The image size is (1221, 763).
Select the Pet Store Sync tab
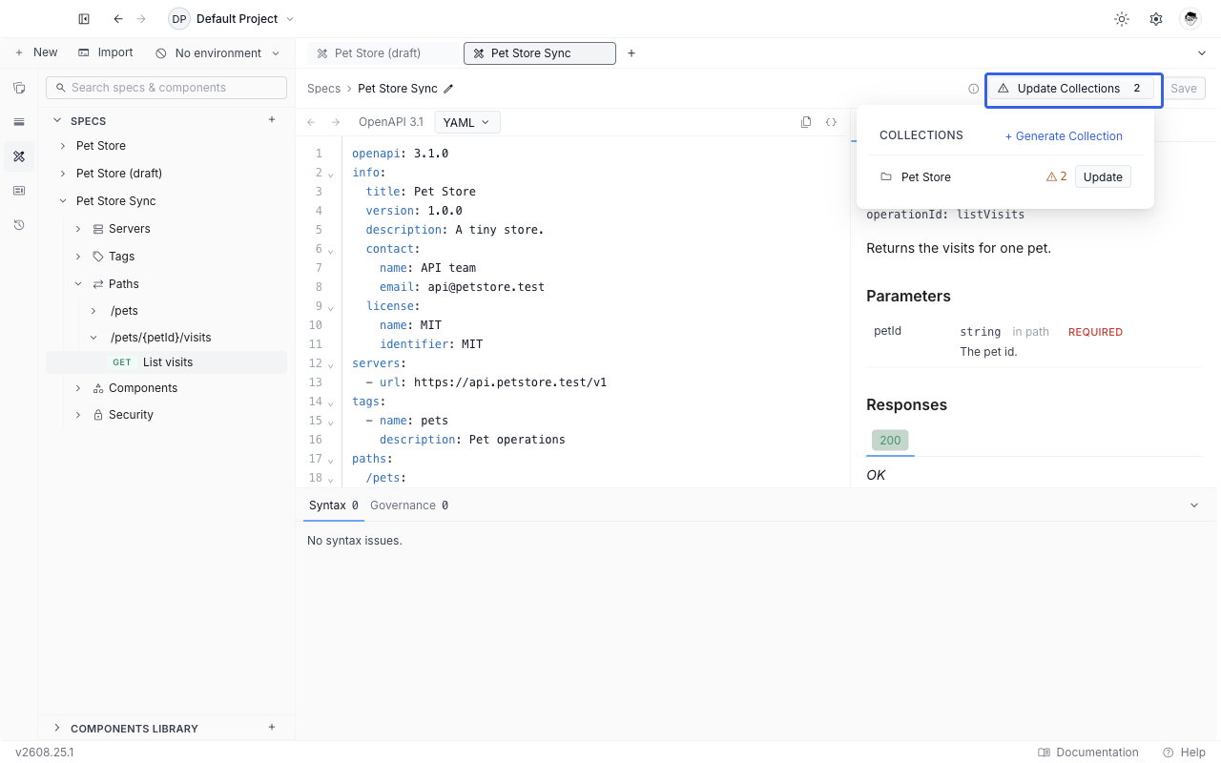[x=540, y=53]
